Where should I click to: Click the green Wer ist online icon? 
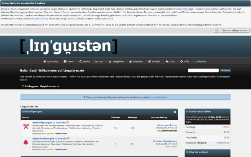pos(187,152)
